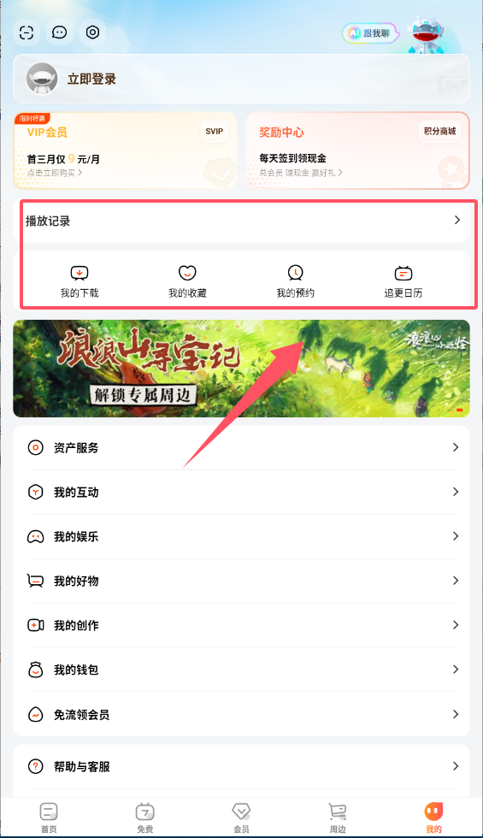Image resolution: width=483 pixels, height=838 pixels.
Task: Expand the 资产服务 row chevron
Action: [x=455, y=447]
